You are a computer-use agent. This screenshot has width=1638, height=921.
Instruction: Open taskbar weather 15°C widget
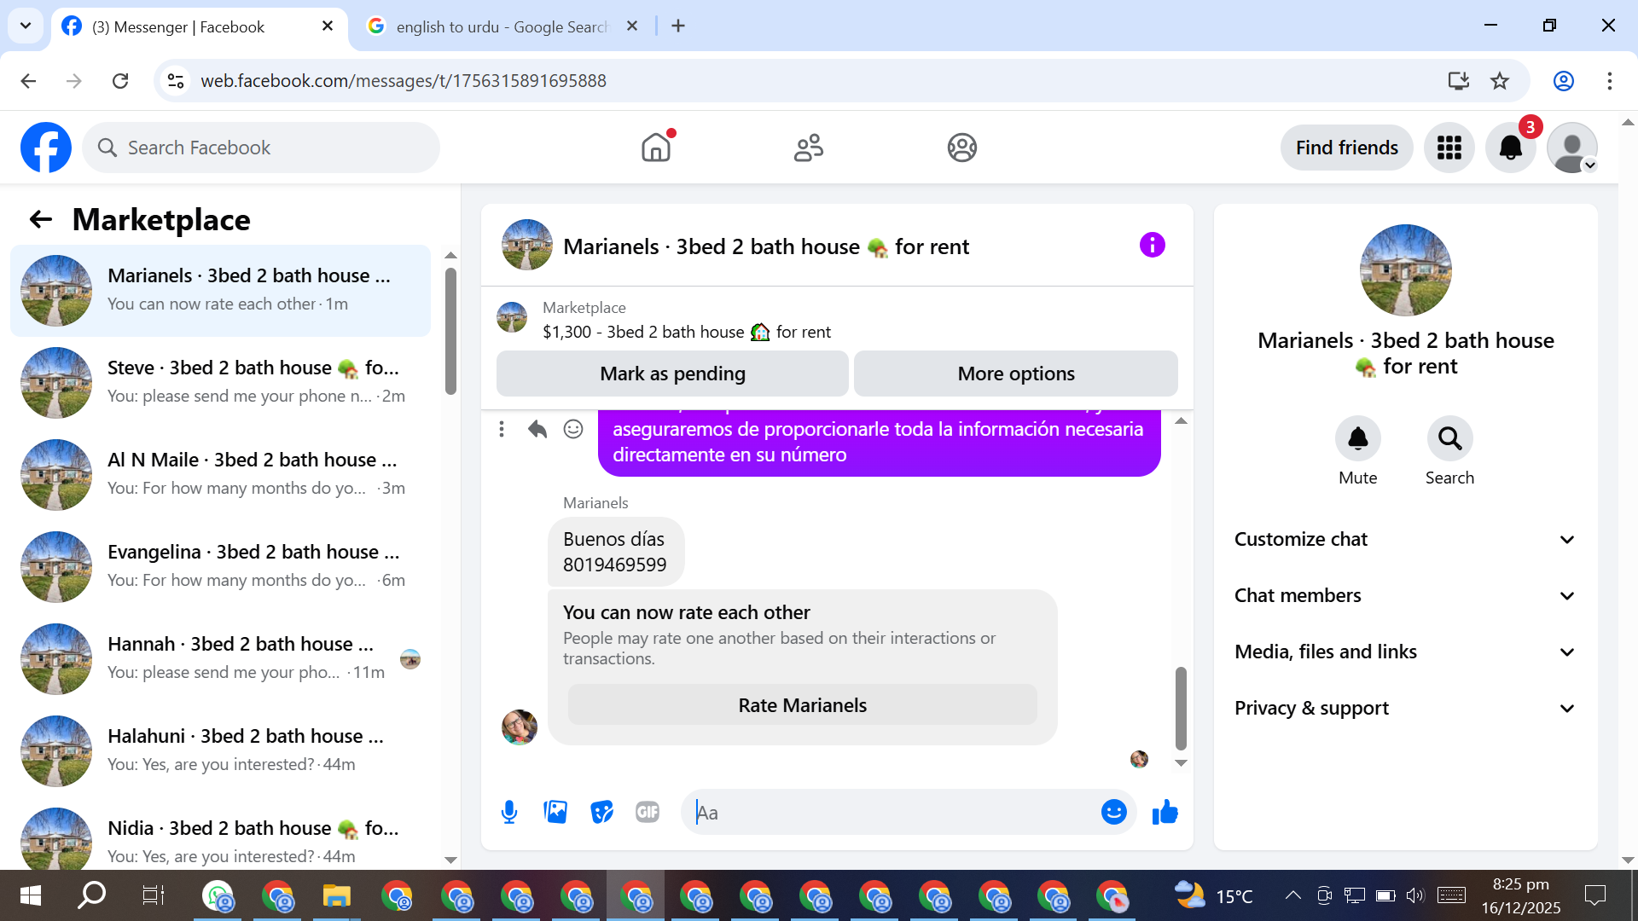coord(1213,895)
